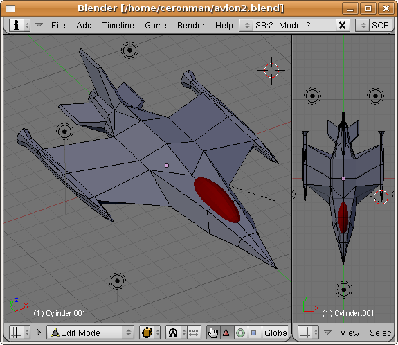The image size is (398, 345).
Task: Click the pink object center dot on the fuselage
Action: coord(167,166)
